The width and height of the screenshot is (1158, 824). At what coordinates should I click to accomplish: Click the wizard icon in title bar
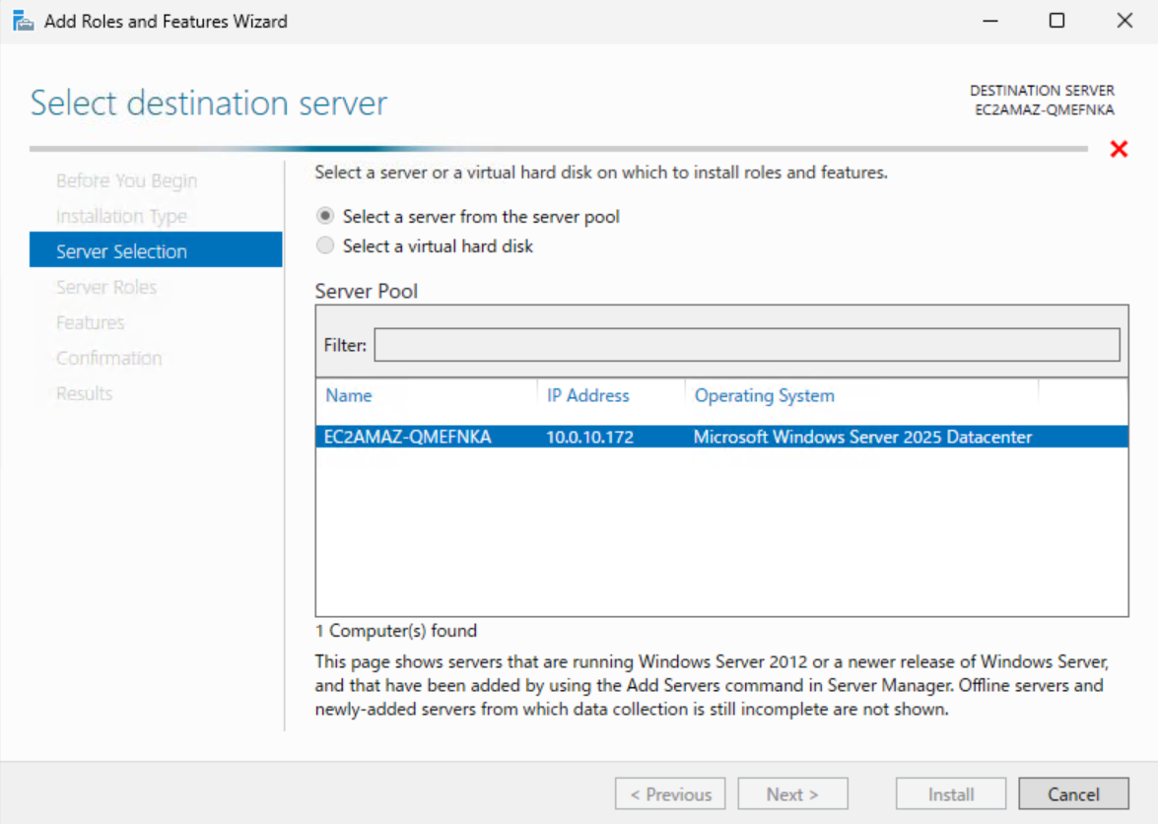click(x=23, y=21)
